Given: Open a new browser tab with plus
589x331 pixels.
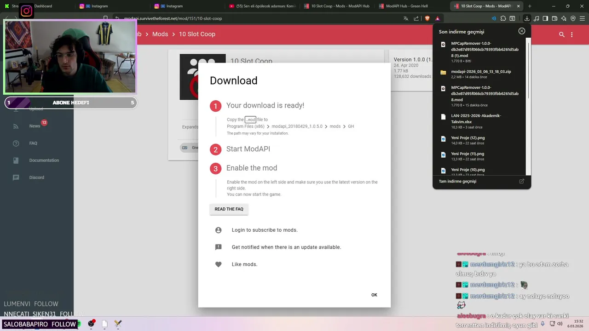Looking at the screenshot, I should (x=530, y=6).
